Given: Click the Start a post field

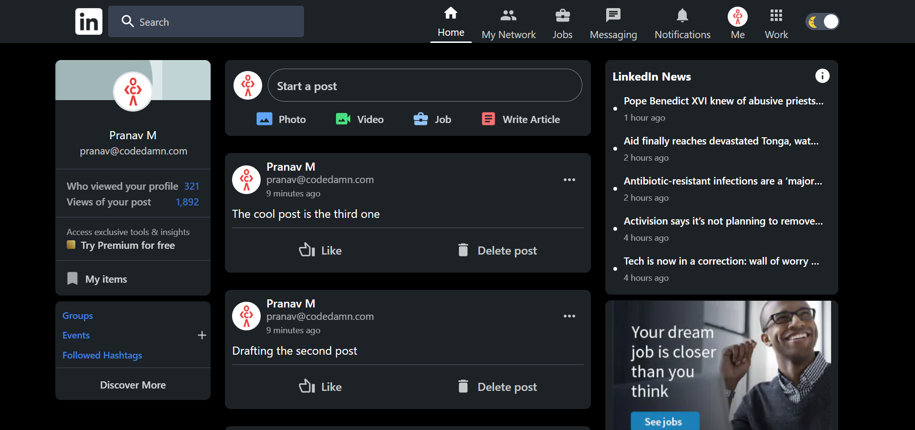Looking at the screenshot, I should (x=425, y=85).
